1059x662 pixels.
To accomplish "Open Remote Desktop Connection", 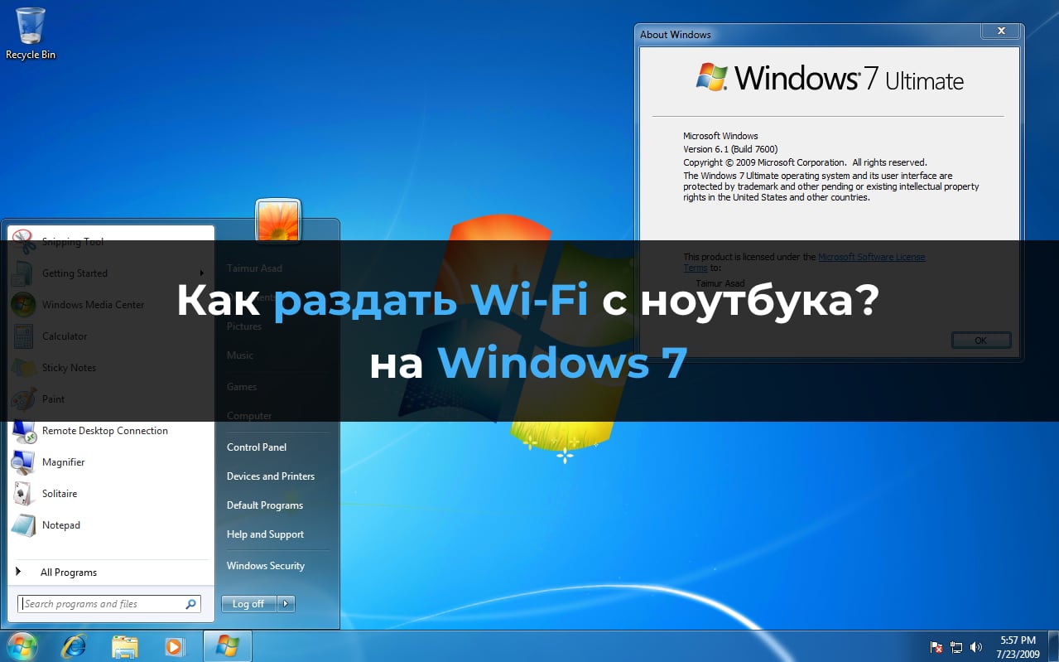I will coord(104,431).
